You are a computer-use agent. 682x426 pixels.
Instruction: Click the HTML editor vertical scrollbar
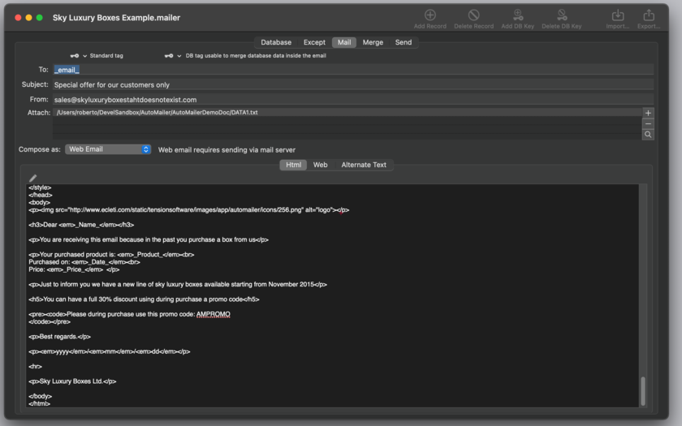(643, 391)
